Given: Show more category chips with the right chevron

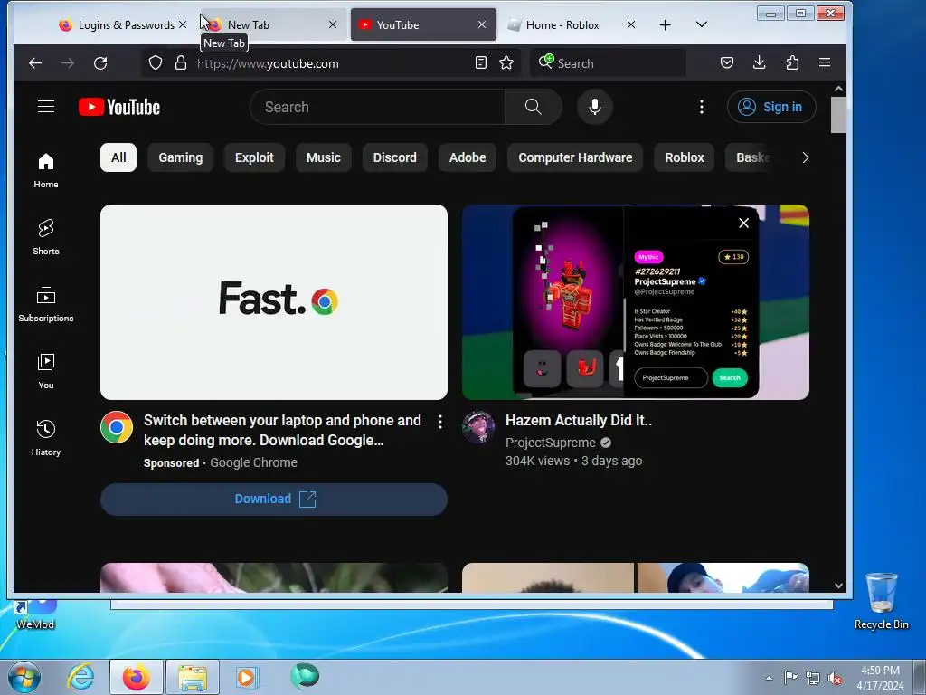Looking at the screenshot, I should pos(806,157).
